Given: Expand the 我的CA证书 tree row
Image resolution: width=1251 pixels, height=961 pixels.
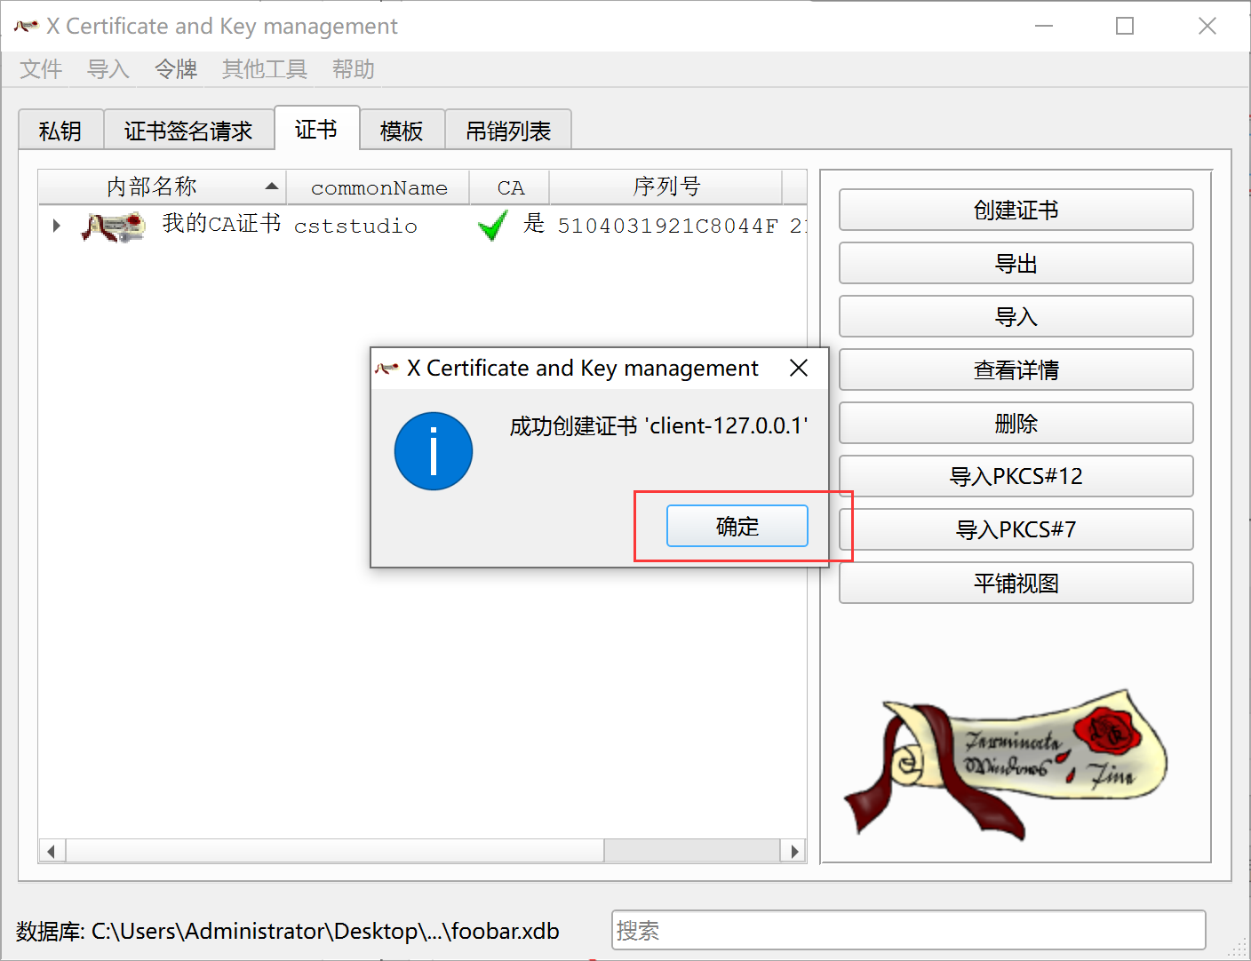Looking at the screenshot, I should 56,226.
